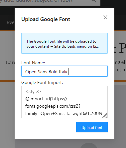Click the 'Font Name:' label
Image resolution: width=126 pixels, height=148 pixels.
(33, 63)
